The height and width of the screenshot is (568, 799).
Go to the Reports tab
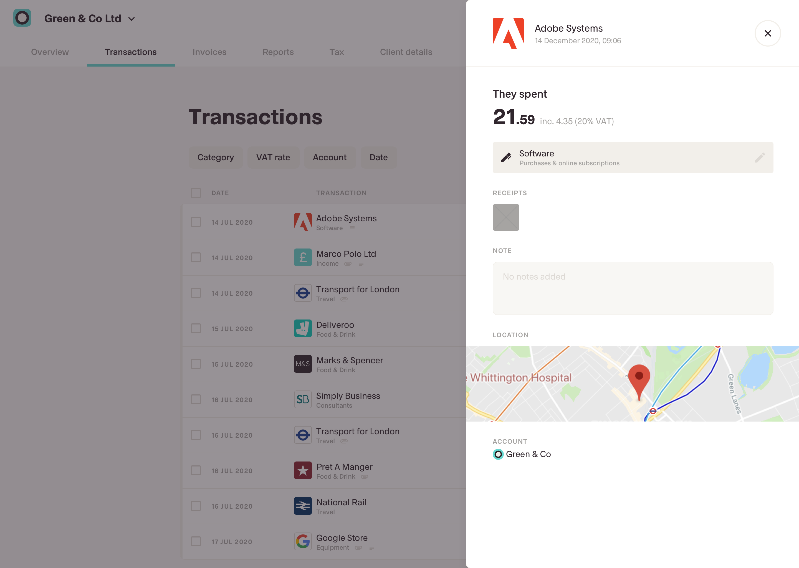278,52
